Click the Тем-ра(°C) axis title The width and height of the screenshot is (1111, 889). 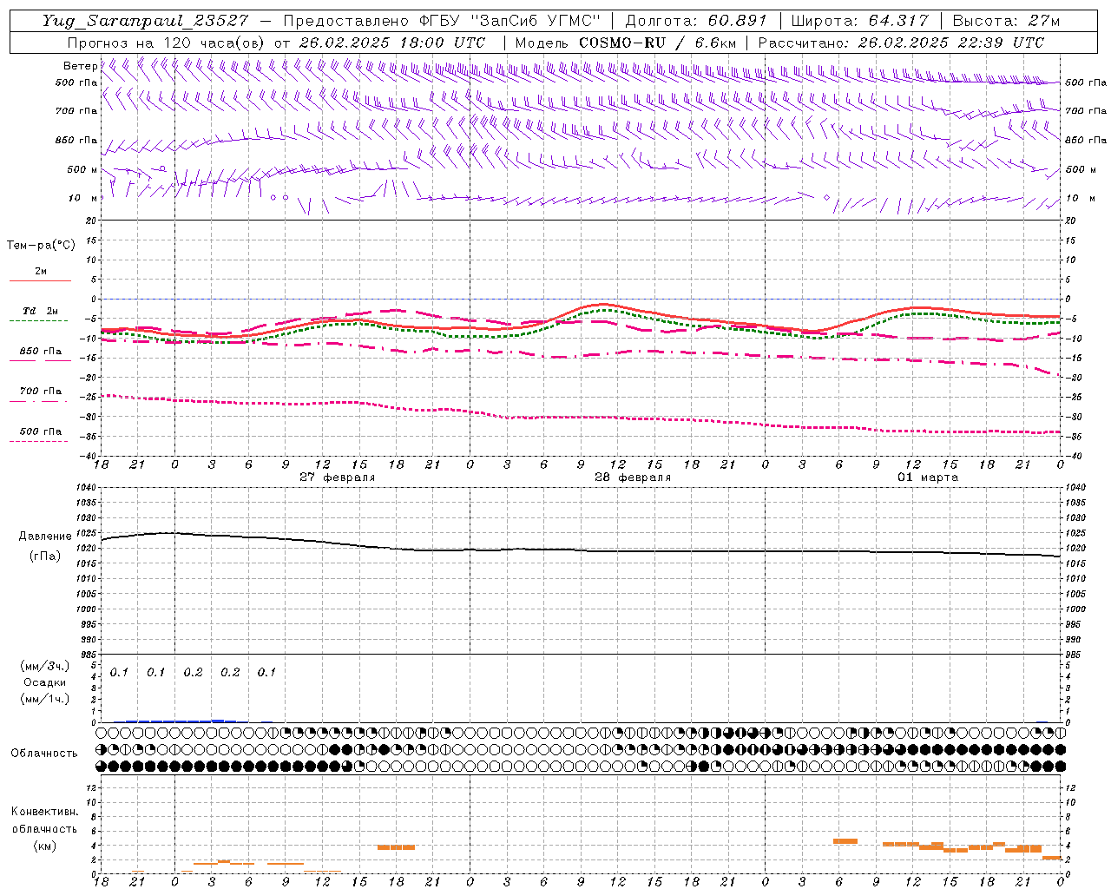pos(41,246)
